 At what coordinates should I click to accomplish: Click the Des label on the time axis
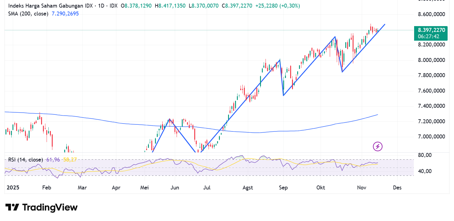[397, 188]
